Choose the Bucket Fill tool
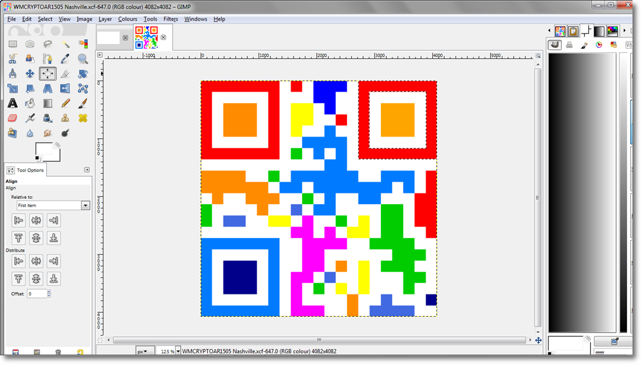 point(30,103)
